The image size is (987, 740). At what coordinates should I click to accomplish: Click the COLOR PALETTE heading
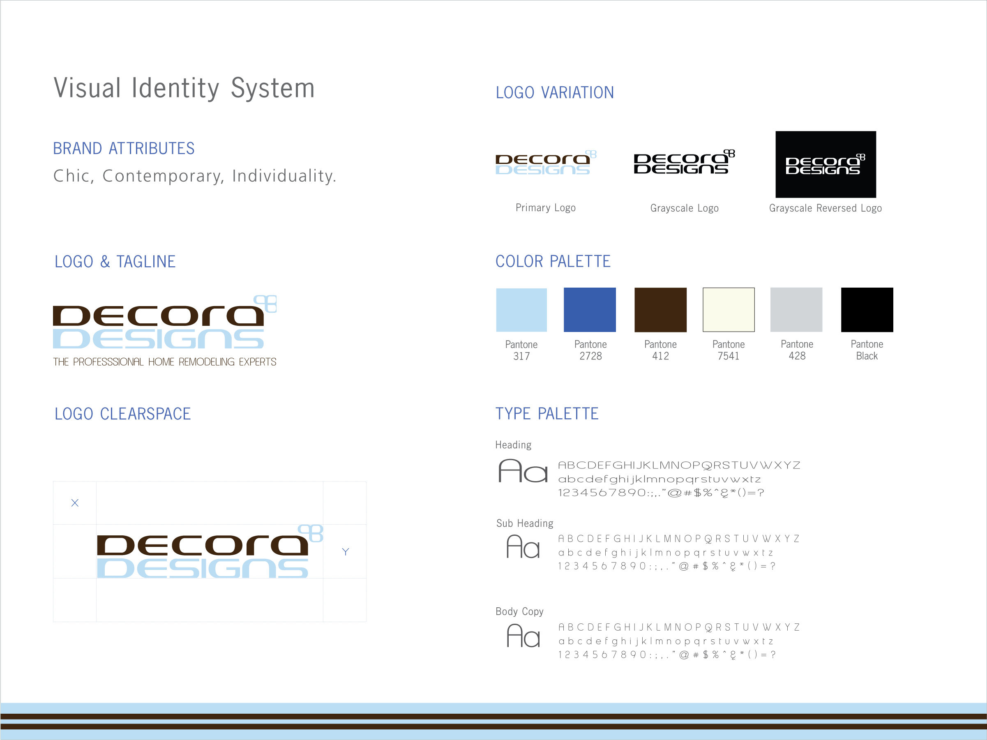(x=553, y=261)
